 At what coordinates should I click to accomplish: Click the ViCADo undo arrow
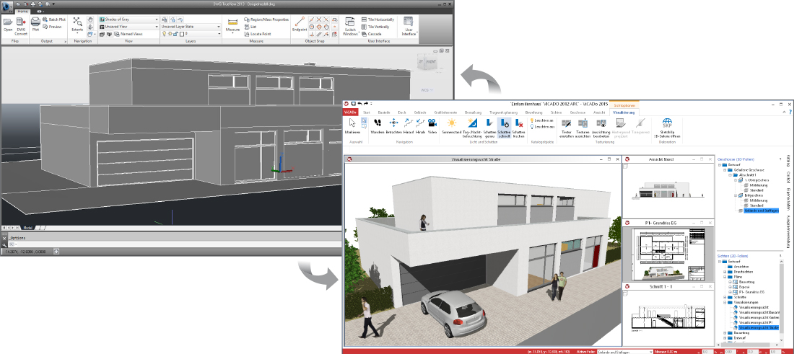(x=359, y=102)
